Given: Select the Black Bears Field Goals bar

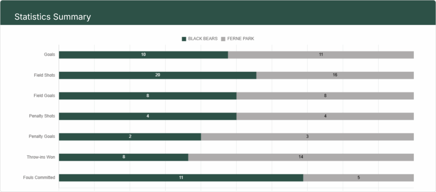Looking at the screenshot, I should coord(148,96).
